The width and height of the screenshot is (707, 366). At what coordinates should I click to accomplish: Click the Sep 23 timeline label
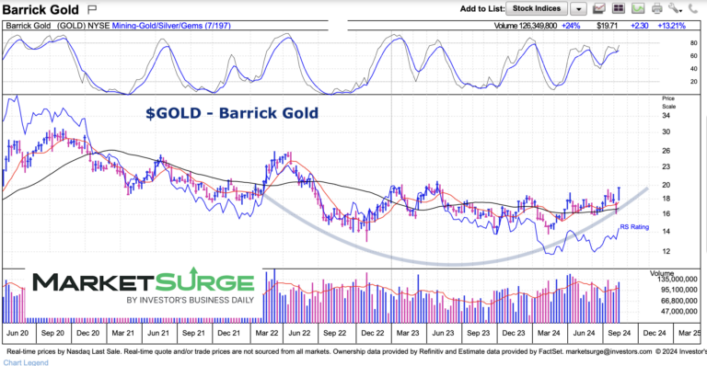click(x=479, y=333)
